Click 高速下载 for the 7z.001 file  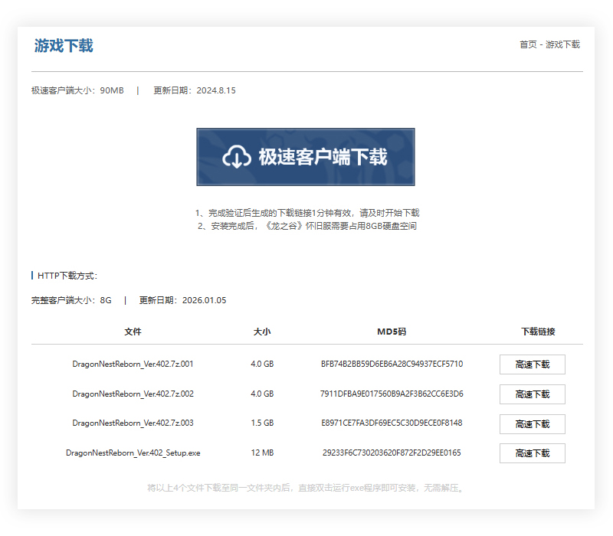(532, 364)
